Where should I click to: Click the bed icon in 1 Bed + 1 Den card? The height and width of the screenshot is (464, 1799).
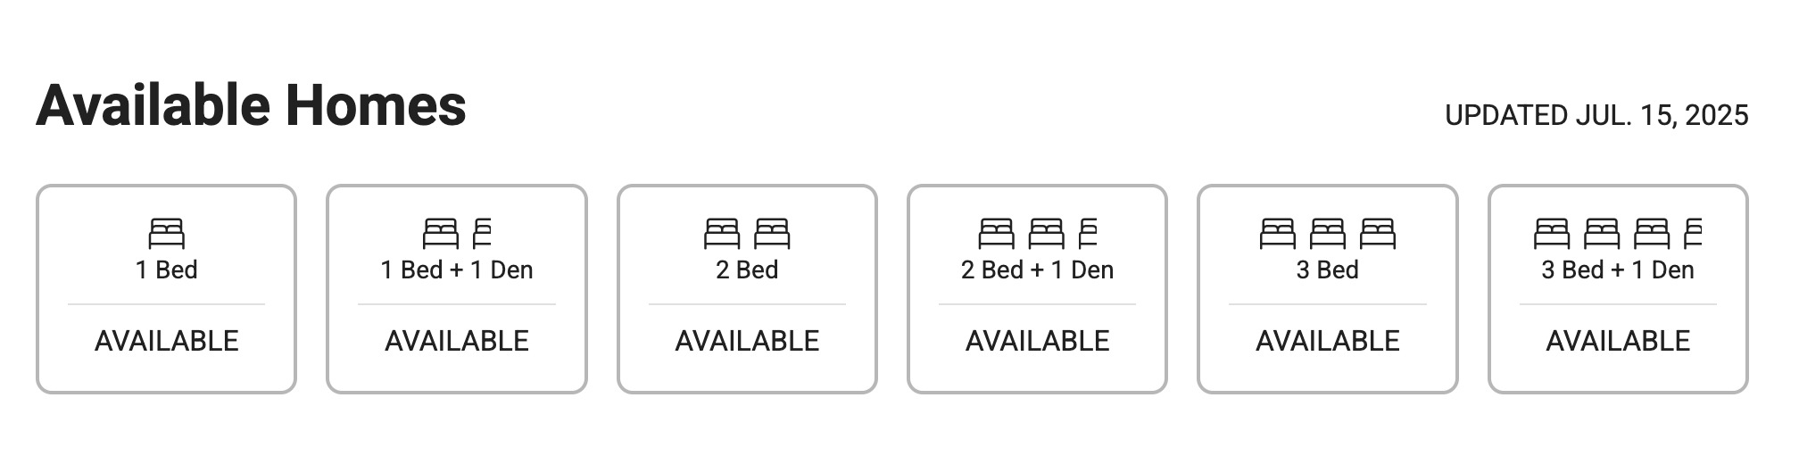[x=441, y=234]
